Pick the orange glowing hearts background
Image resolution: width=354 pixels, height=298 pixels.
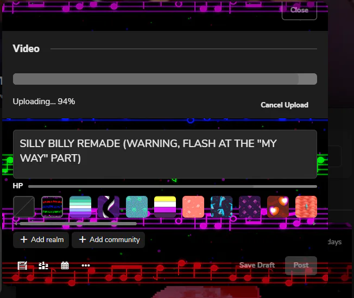point(278,207)
